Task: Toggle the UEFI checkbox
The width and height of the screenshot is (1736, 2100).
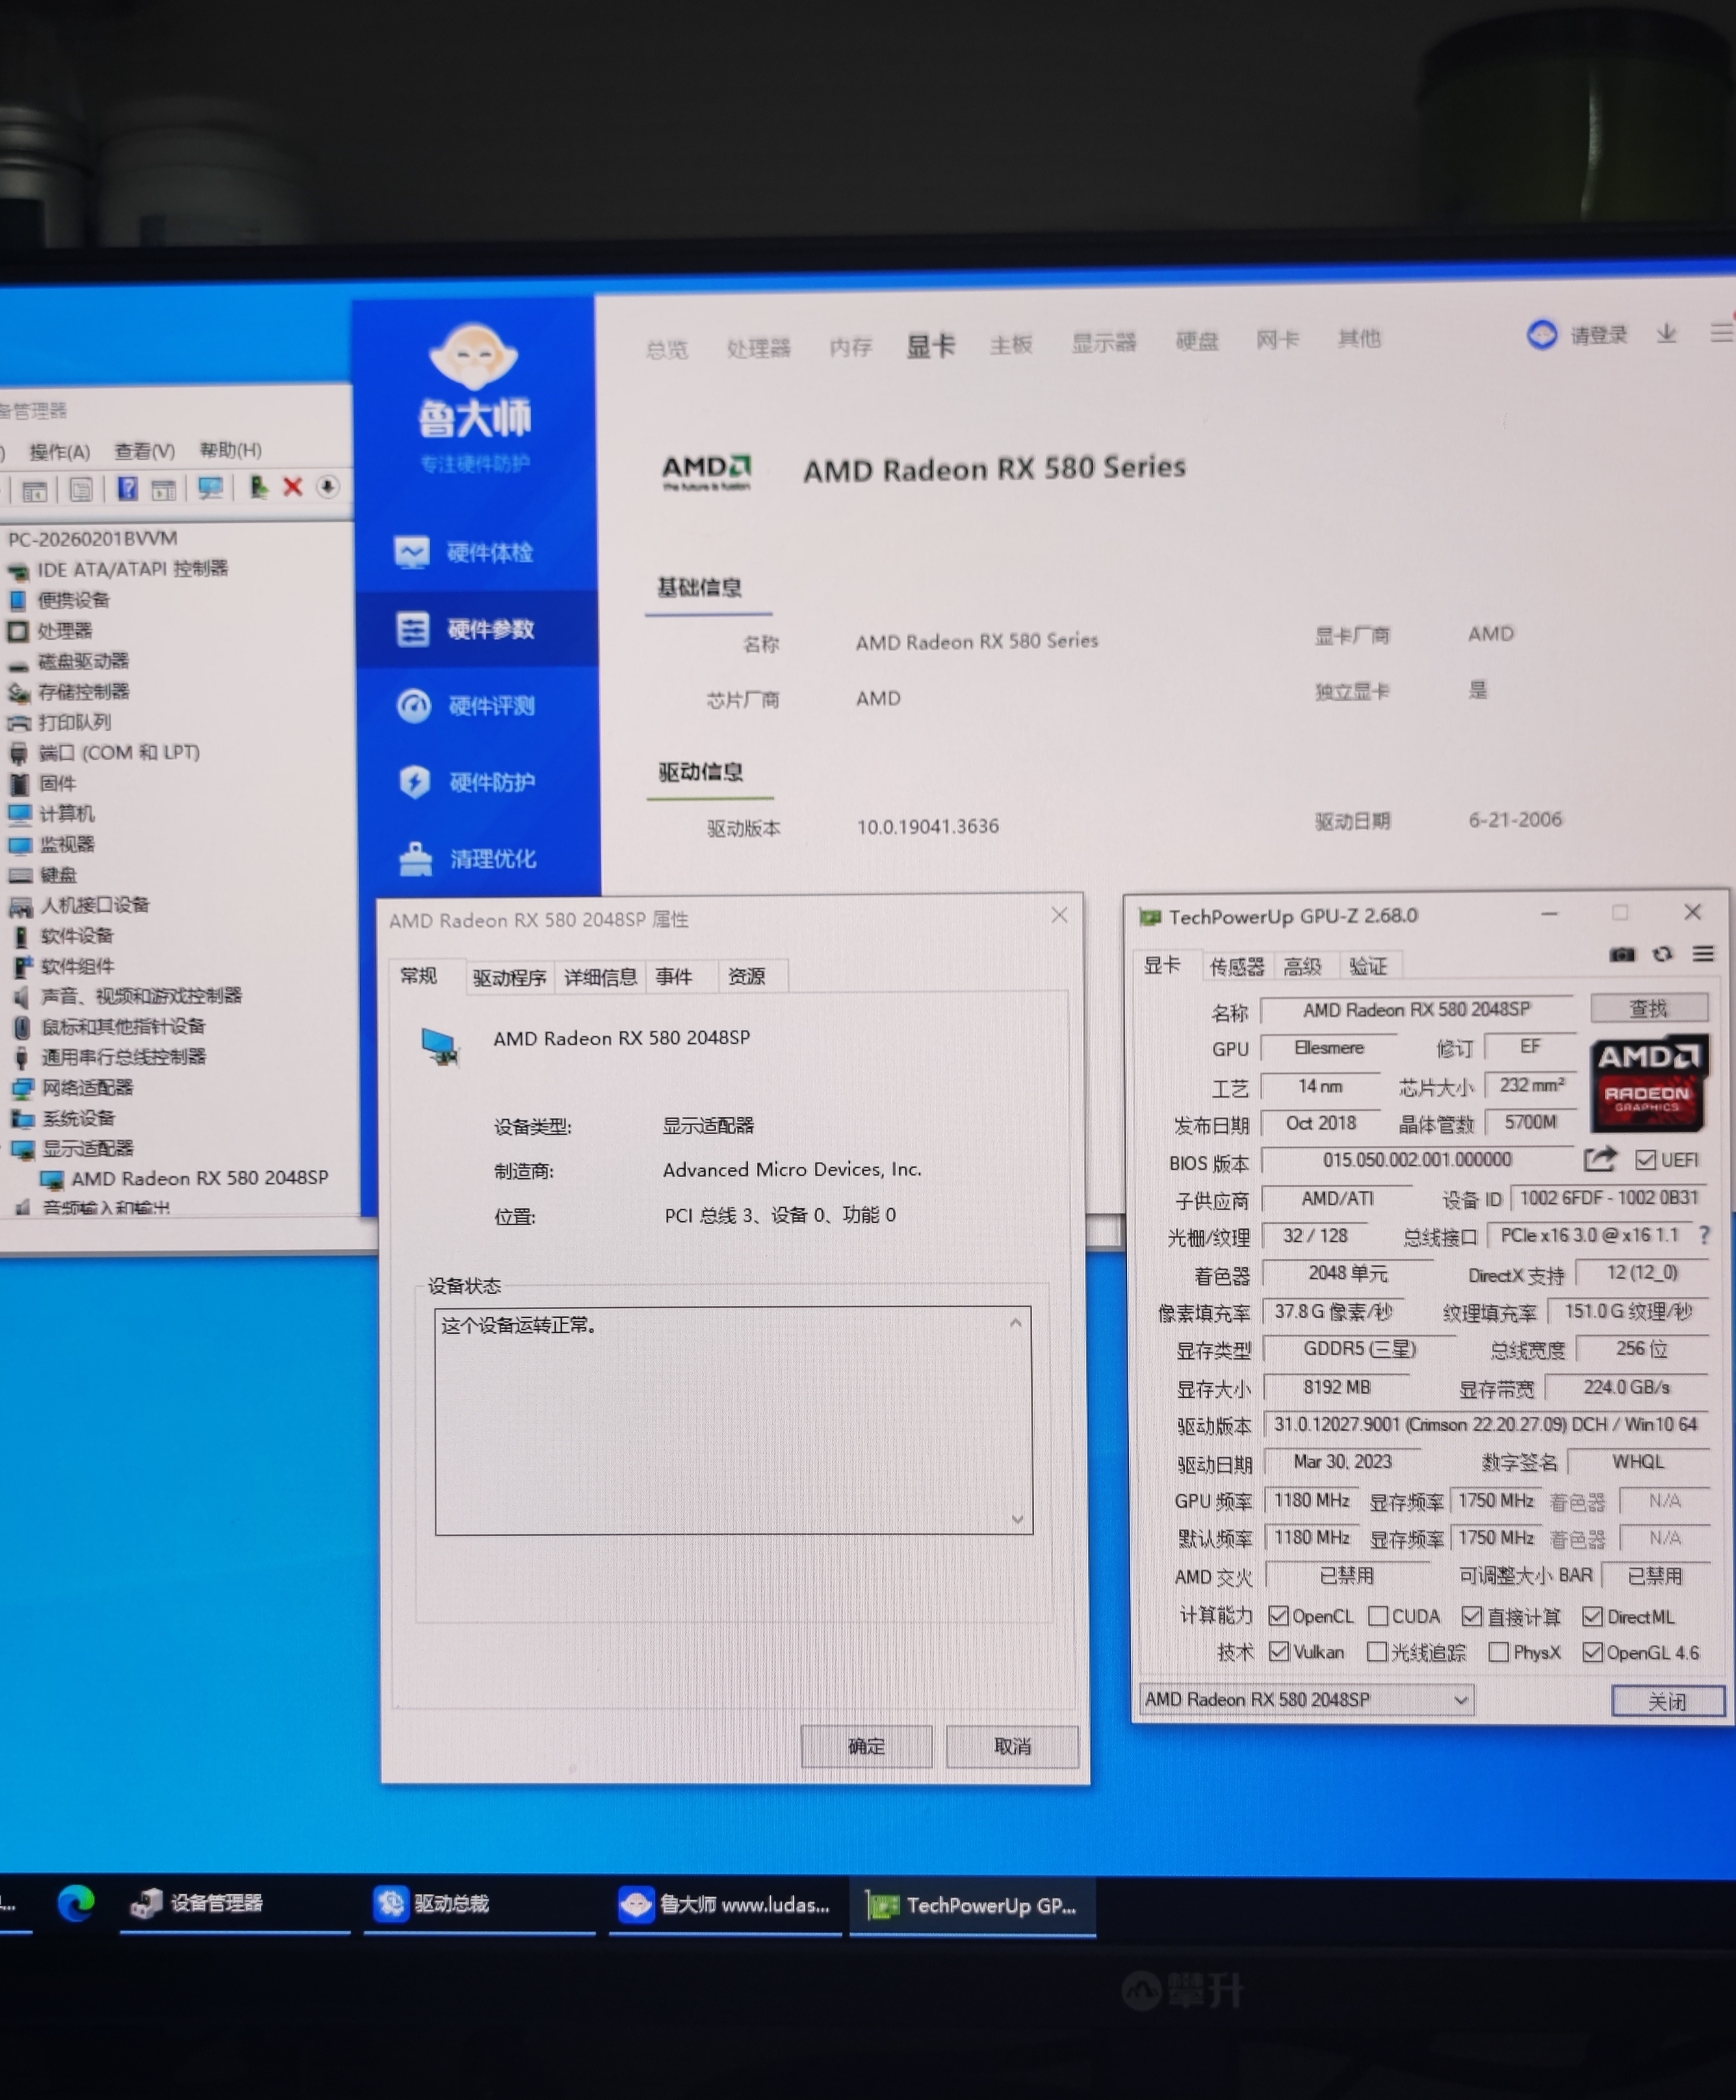Action: click(x=1645, y=1160)
